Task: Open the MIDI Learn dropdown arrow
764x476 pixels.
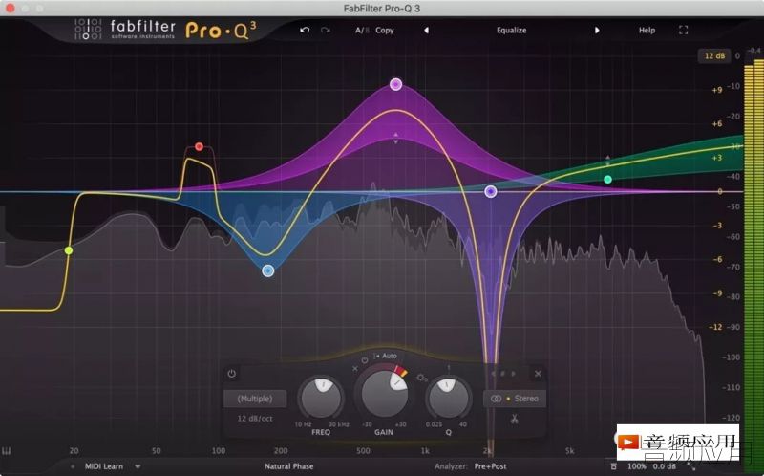Action: [138, 466]
